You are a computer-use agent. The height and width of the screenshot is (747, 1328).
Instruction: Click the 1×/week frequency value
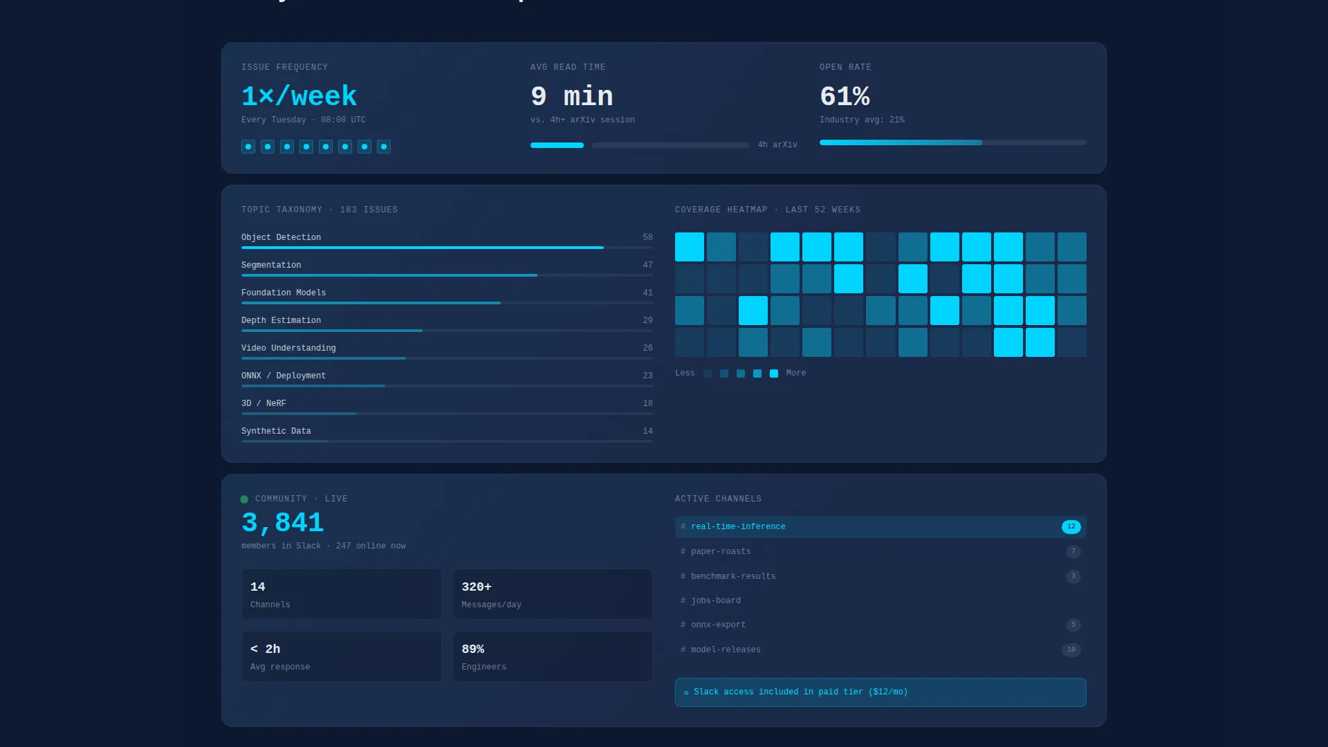pos(299,96)
